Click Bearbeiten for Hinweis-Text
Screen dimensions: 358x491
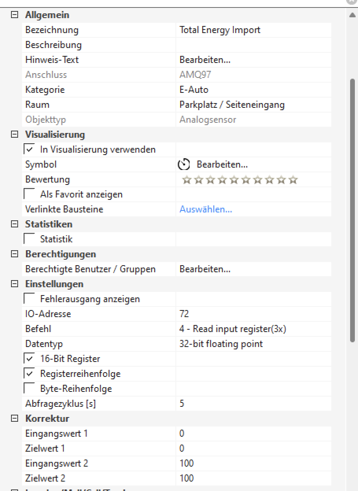[205, 60]
